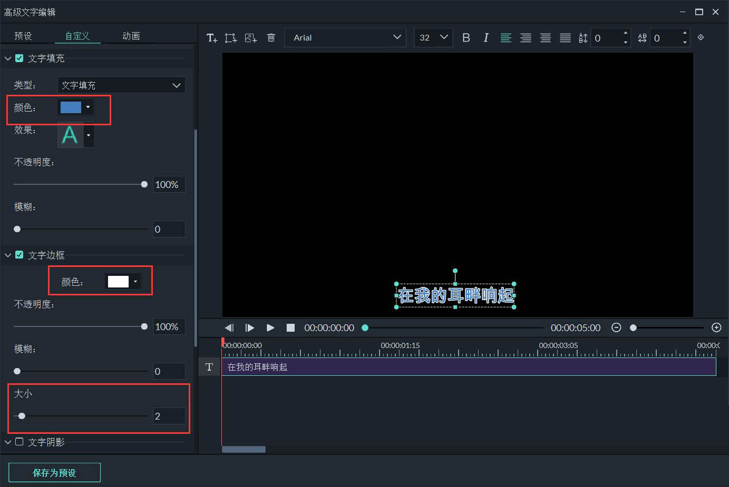The width and height of the screenshot is (729, 487).
Task: Click the 保存为预设 save preset button
Action: click(x=54, y=472)
